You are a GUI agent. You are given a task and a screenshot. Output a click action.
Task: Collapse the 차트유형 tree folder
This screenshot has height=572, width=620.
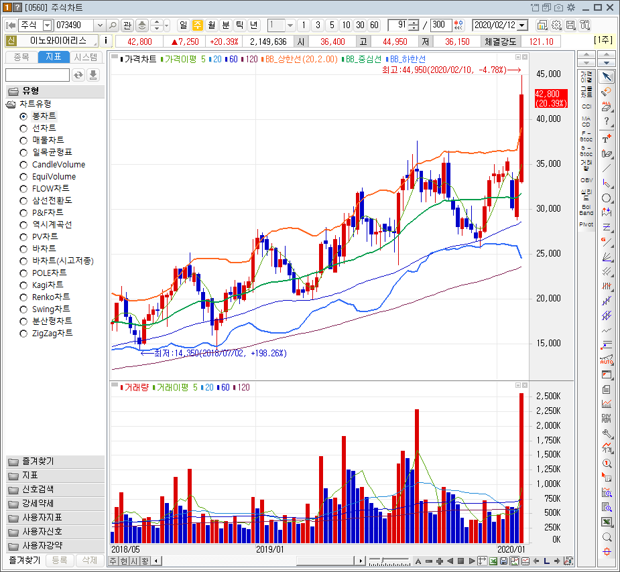tap(11, 104)
